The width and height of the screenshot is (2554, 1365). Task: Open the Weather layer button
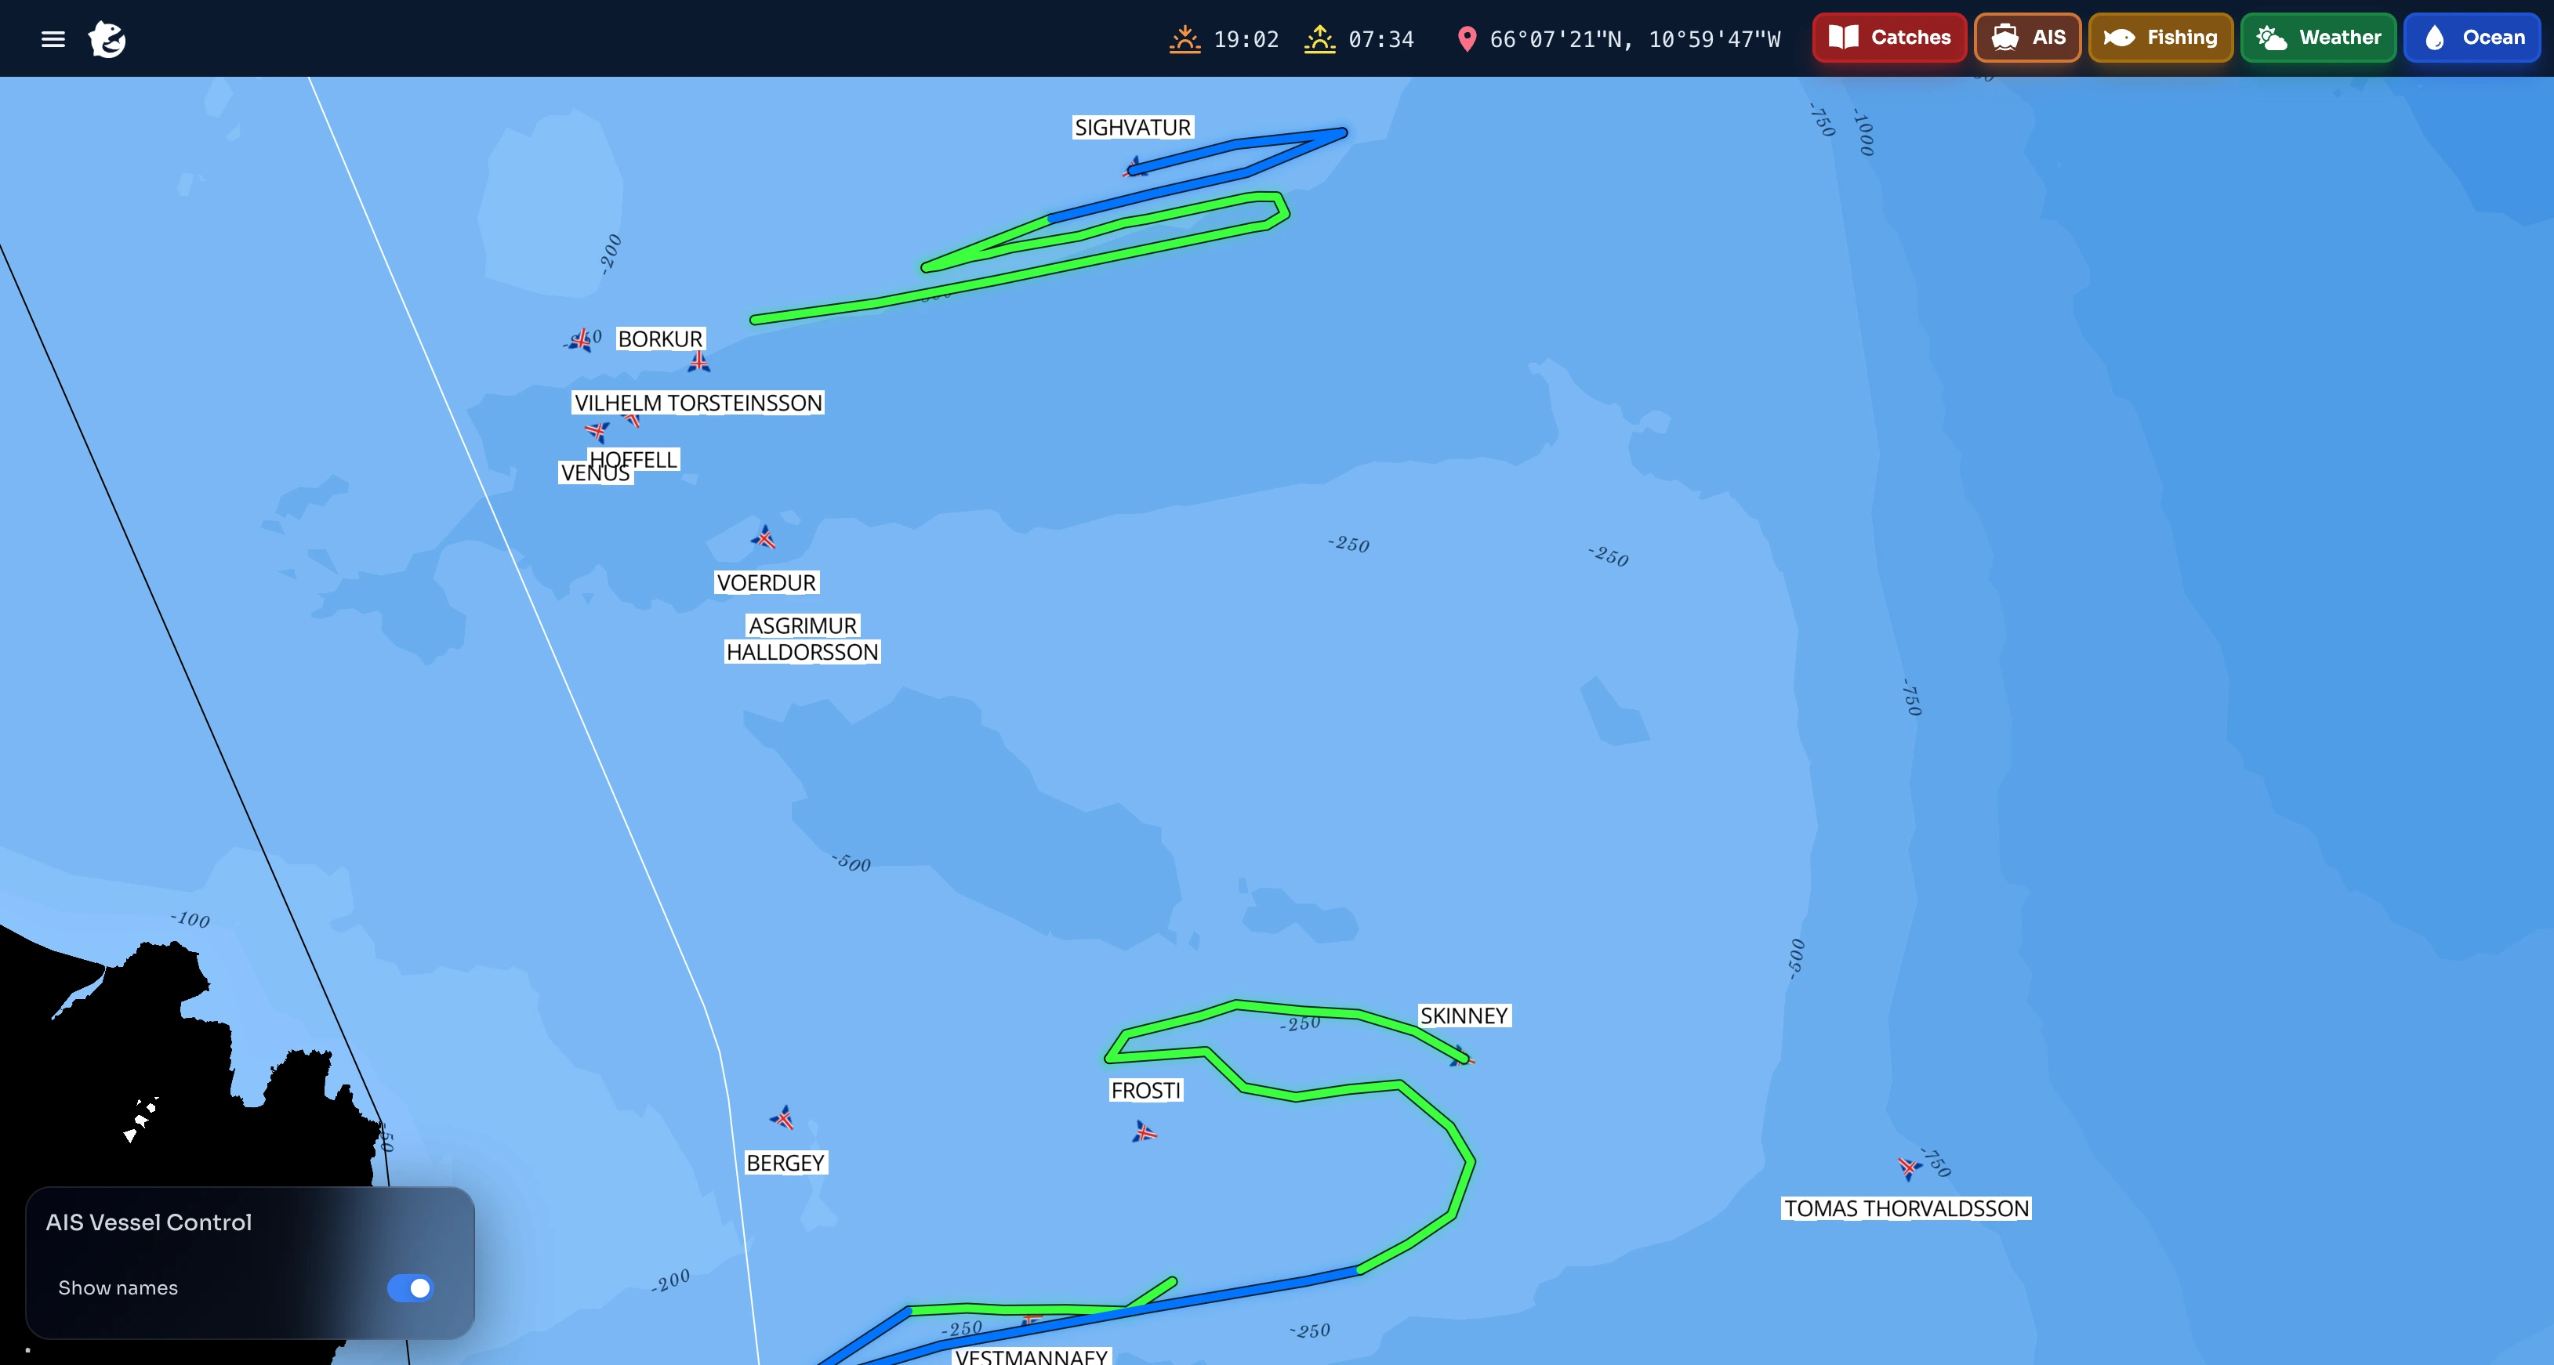tap(2318, 38)
